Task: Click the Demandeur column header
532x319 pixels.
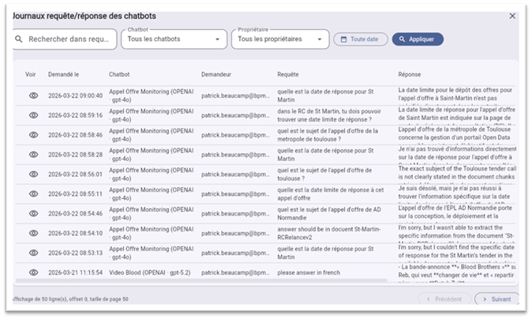Action: click(x=216, y=74)
